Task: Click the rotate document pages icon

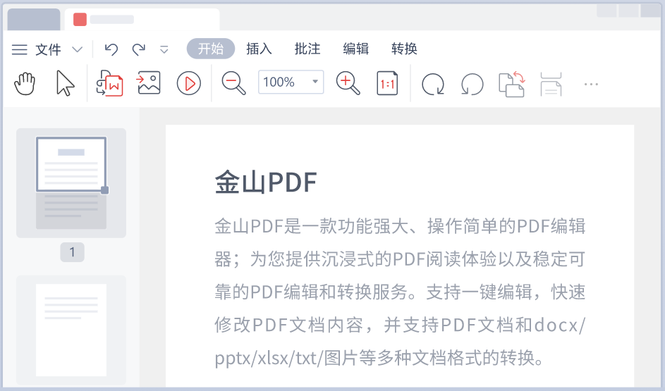Action: pos(512,84)
